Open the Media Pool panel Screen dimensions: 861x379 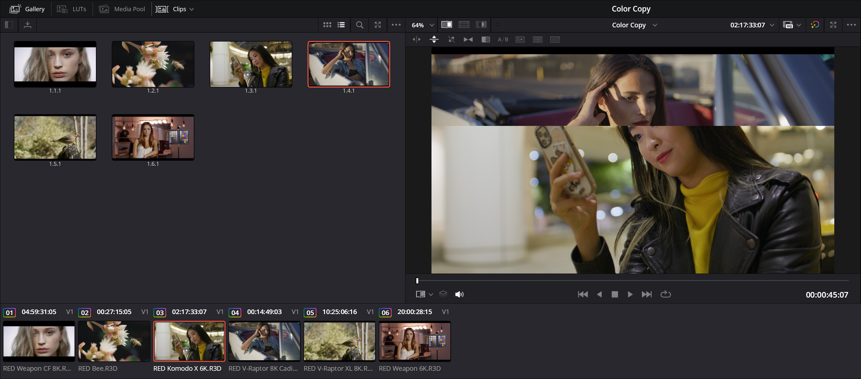[122, 9]
